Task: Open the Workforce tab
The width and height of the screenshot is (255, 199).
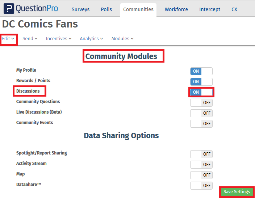Action: pyautogui.click(x=176, y=10)
